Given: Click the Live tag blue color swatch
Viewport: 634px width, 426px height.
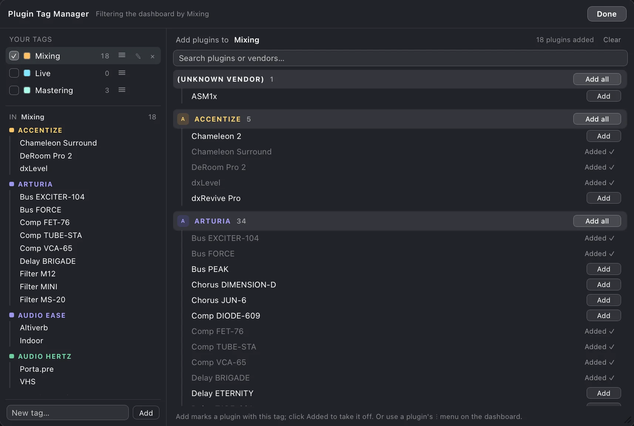Looking at the screenshot, I should click(27, 73).
